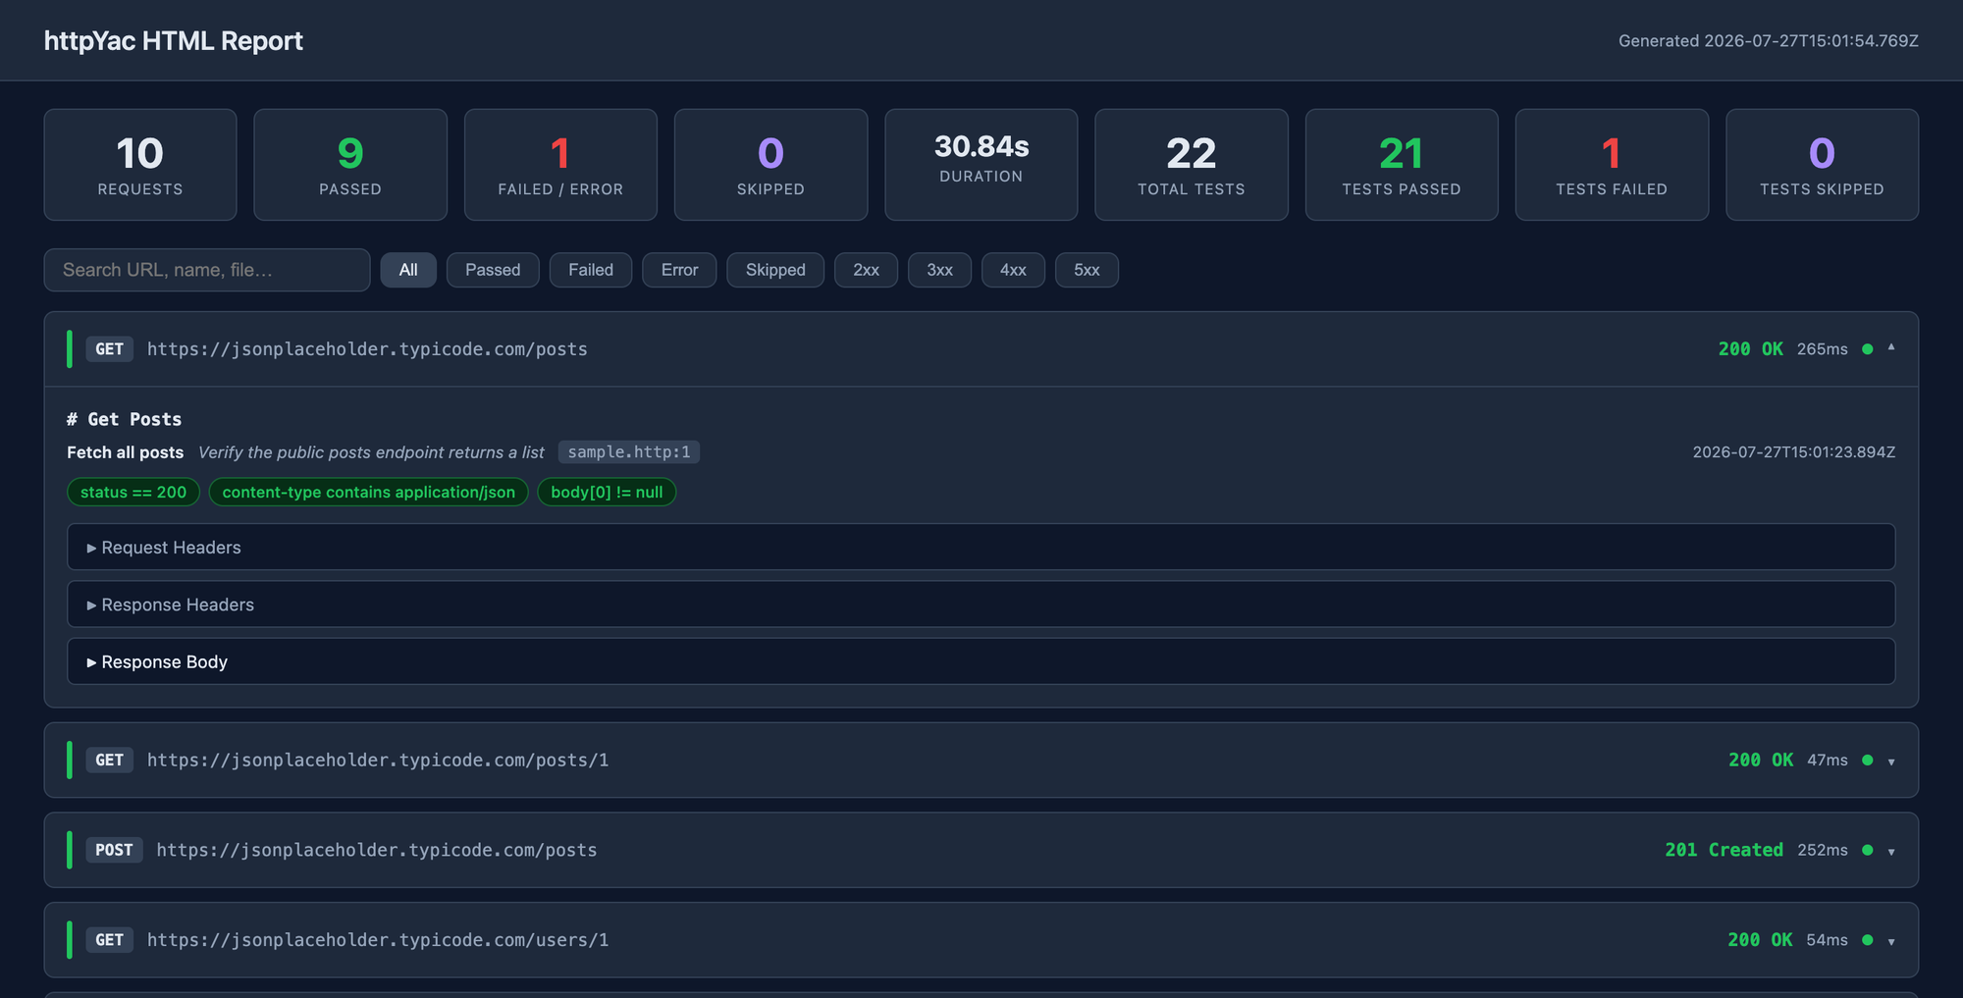Click the '201 Created' status text
Viewport: 1963px width, 998px height.
[1724, 850]
